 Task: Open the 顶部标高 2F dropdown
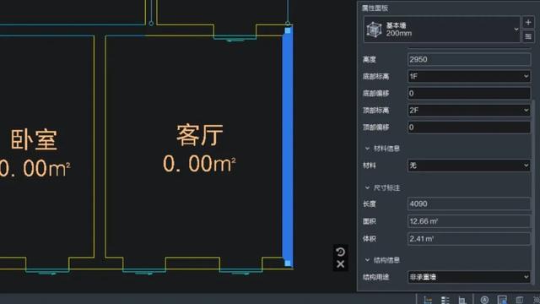coord(469,111)
